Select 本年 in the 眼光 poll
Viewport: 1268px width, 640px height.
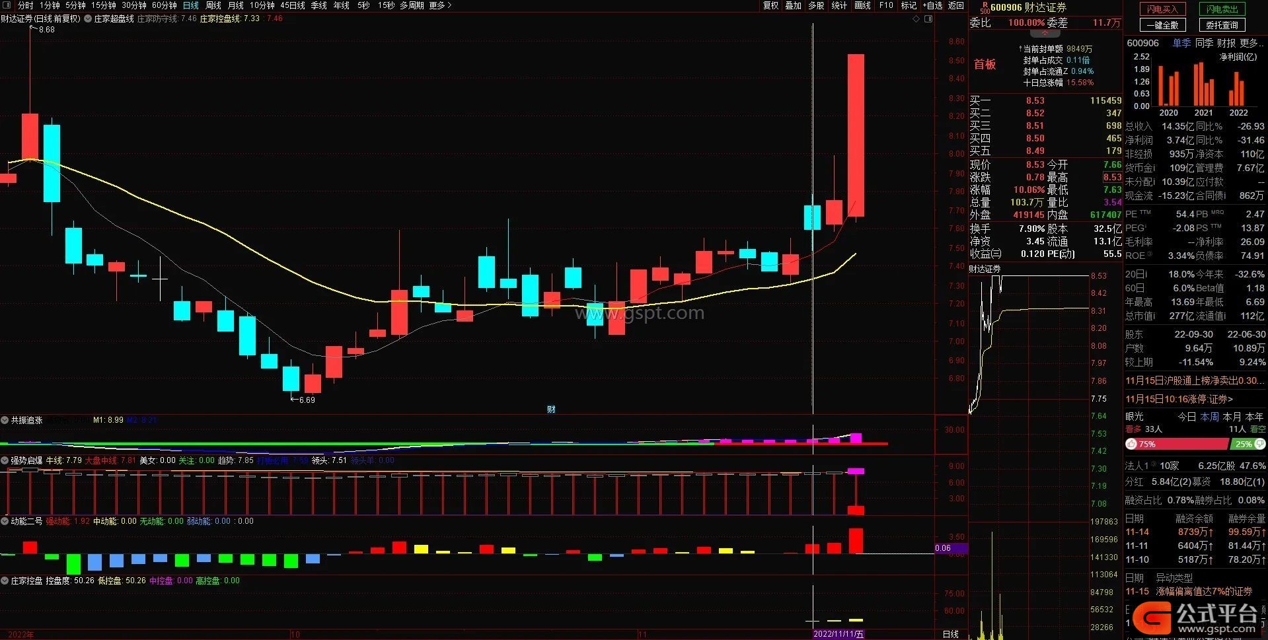1254,417
